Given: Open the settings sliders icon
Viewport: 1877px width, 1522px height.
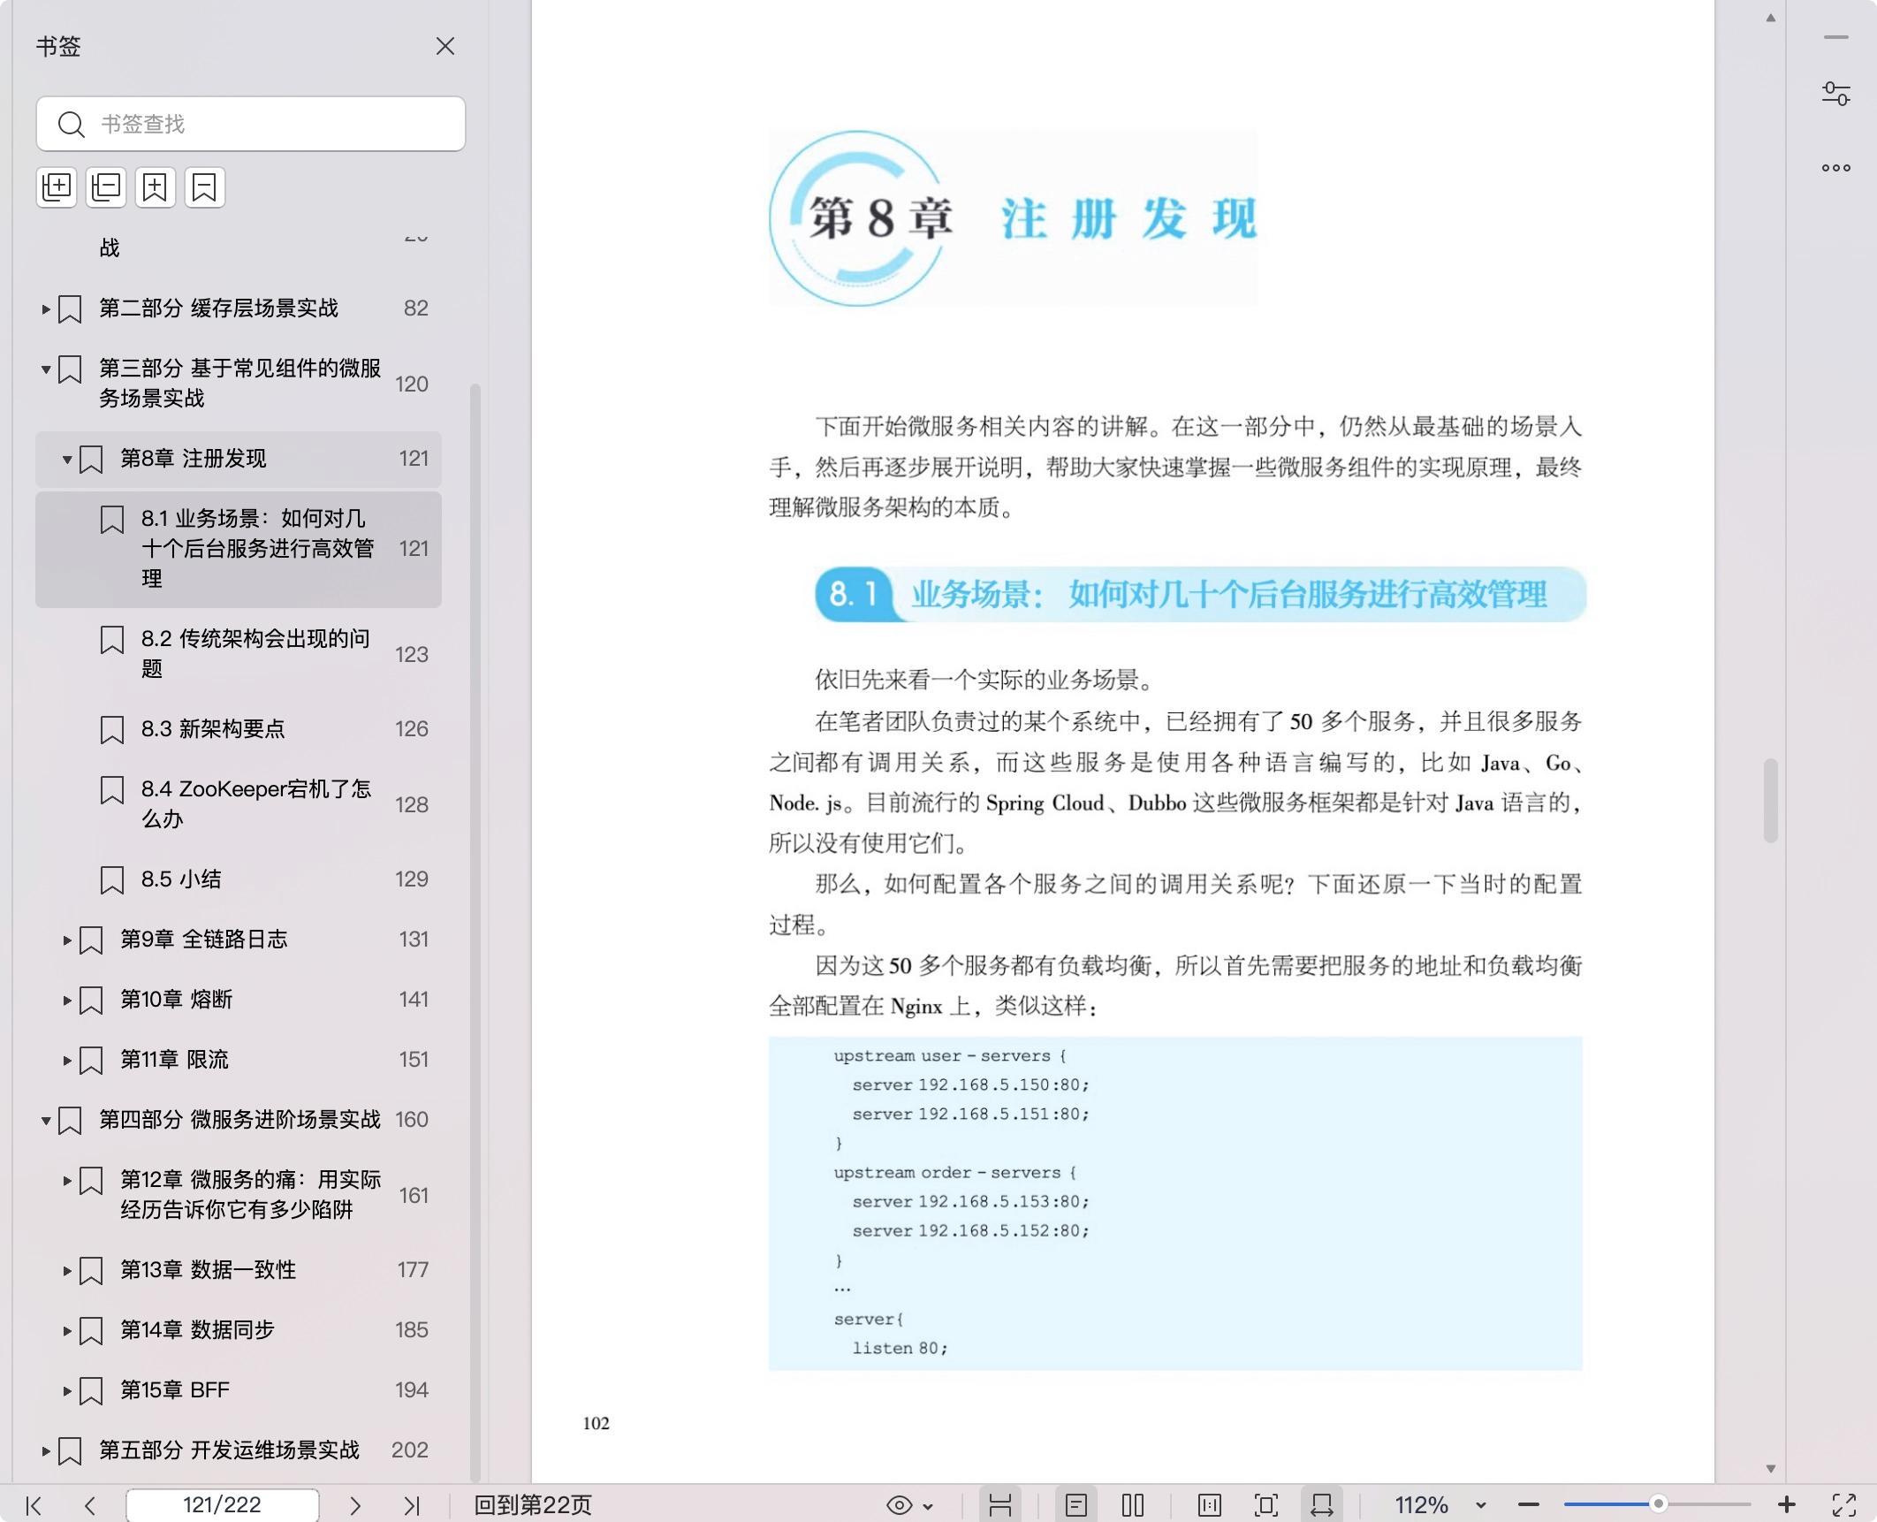Looking at the screenshot, I should (x=1835, y=94).
